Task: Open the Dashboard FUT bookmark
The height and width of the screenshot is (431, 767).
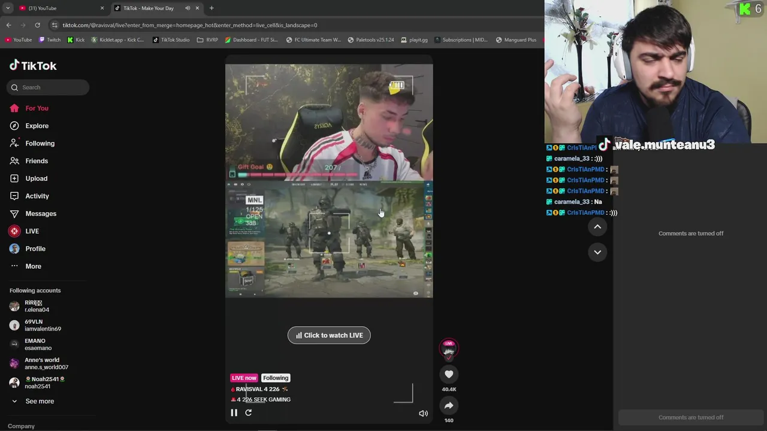Action: 251,40
